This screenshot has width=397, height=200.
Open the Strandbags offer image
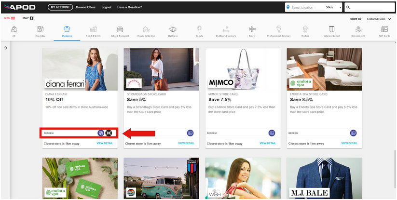(161, 69)
